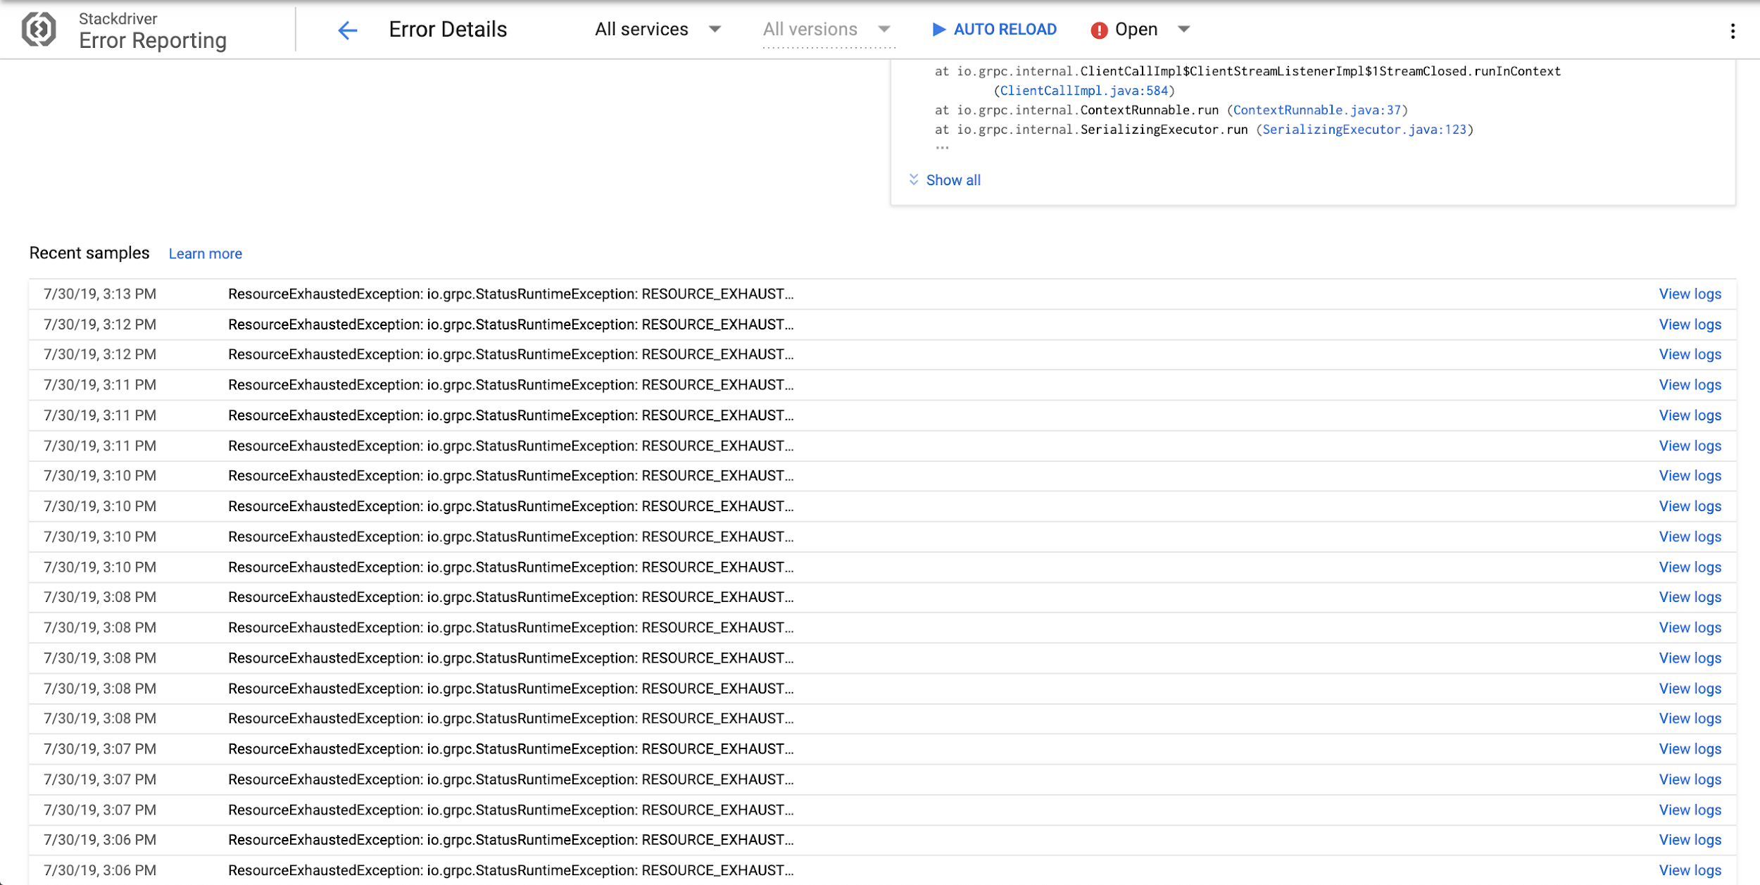Open the All versions dropdown
Viewport: 1760px width, 885px height.
pyautogui.click(x=828, y=30)
